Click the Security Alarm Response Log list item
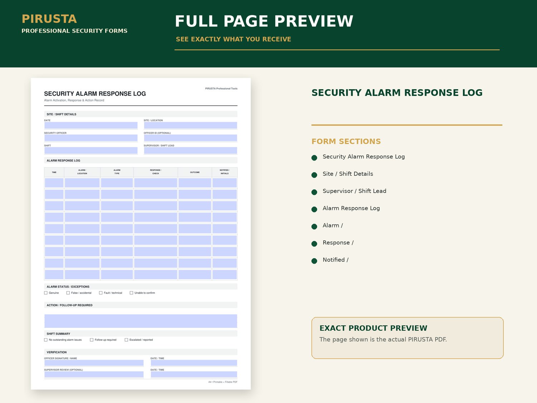This screenshot has width=537, height=403. (x=364, y=157)
